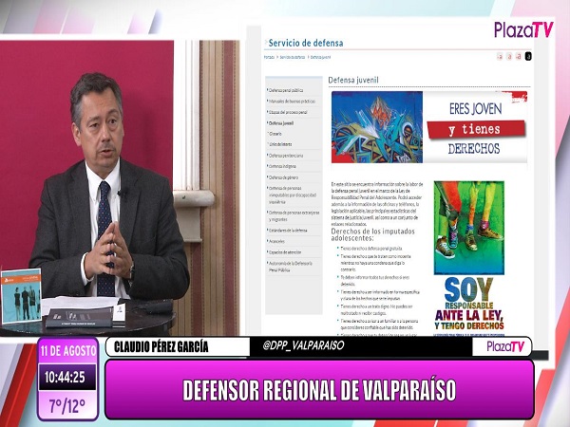Select 'Estándares de la defensa' sidebar entry
The width and height of the screenshot is (570, 427).
pyautogui.click(x=288, y=231)
